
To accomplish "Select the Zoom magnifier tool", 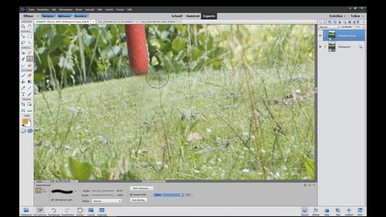I will [23, 27].
